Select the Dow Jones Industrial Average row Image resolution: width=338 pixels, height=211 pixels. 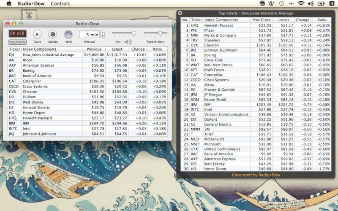(x=87, y=55)
